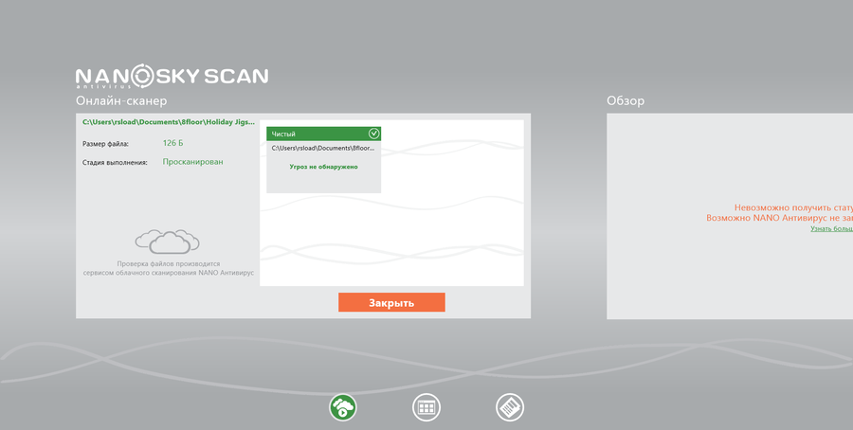Click the cloud scanning service icon

pyautogui.click(x=168, y=242)
